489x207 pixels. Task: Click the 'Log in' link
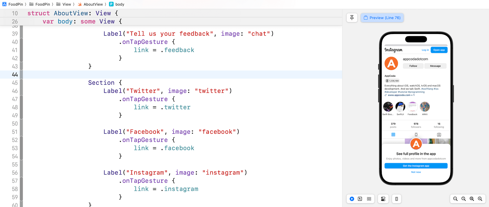click(425, 50)
